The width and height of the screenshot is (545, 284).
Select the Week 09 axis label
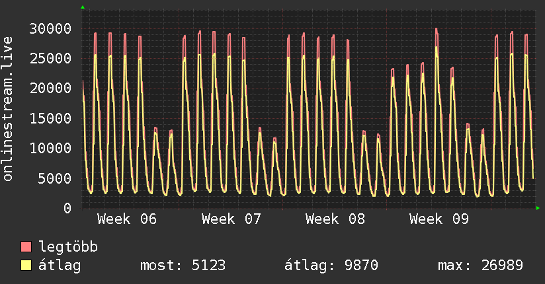[x=439, y=219]
